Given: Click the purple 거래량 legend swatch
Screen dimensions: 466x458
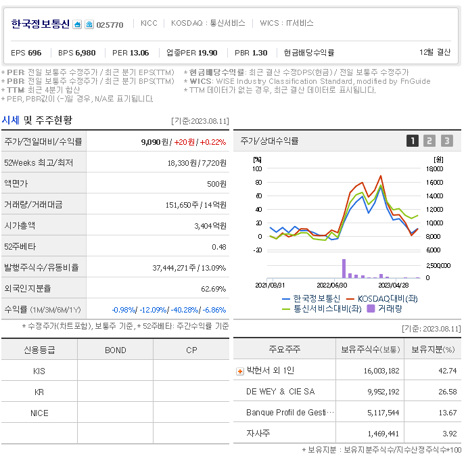Looking at the screenshot, I should 371,308.
